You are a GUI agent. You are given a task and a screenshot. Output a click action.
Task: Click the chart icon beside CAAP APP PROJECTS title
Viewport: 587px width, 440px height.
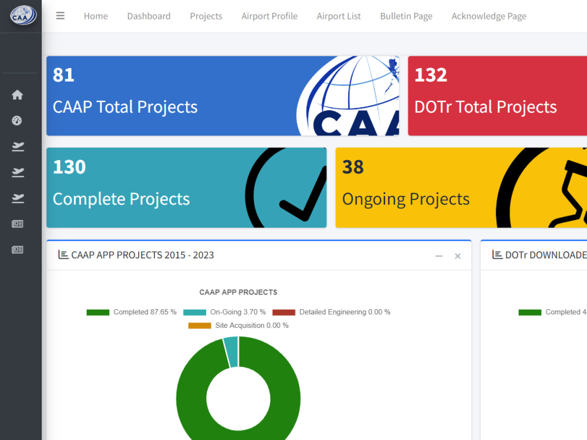(63, 255)
